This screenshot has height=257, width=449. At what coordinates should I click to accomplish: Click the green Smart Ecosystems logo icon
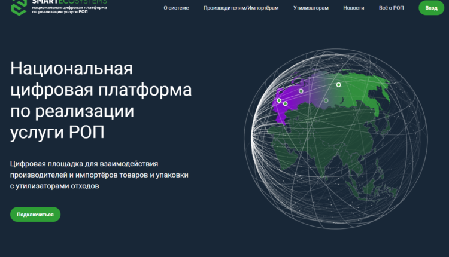pyautogui.click(x=16, y=6)
